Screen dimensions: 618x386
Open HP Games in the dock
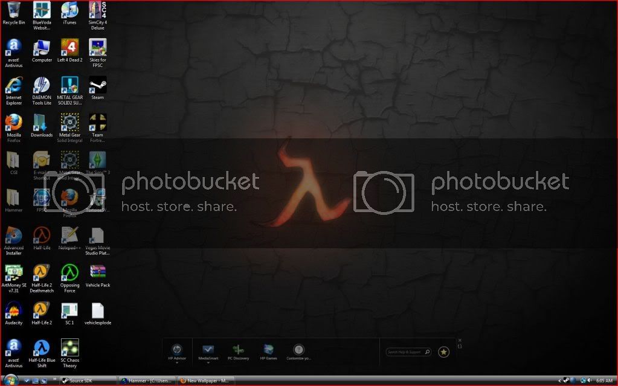[x=268, y=352]
